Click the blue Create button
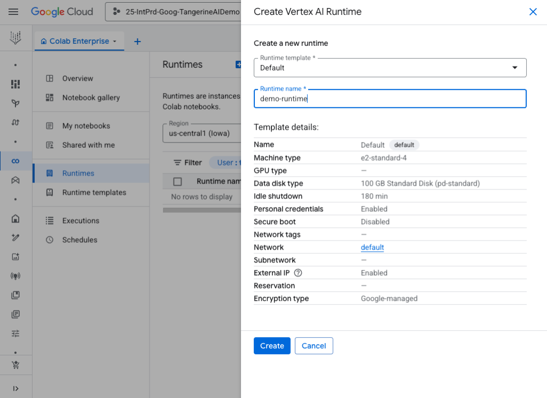 [x=272, y=346]
